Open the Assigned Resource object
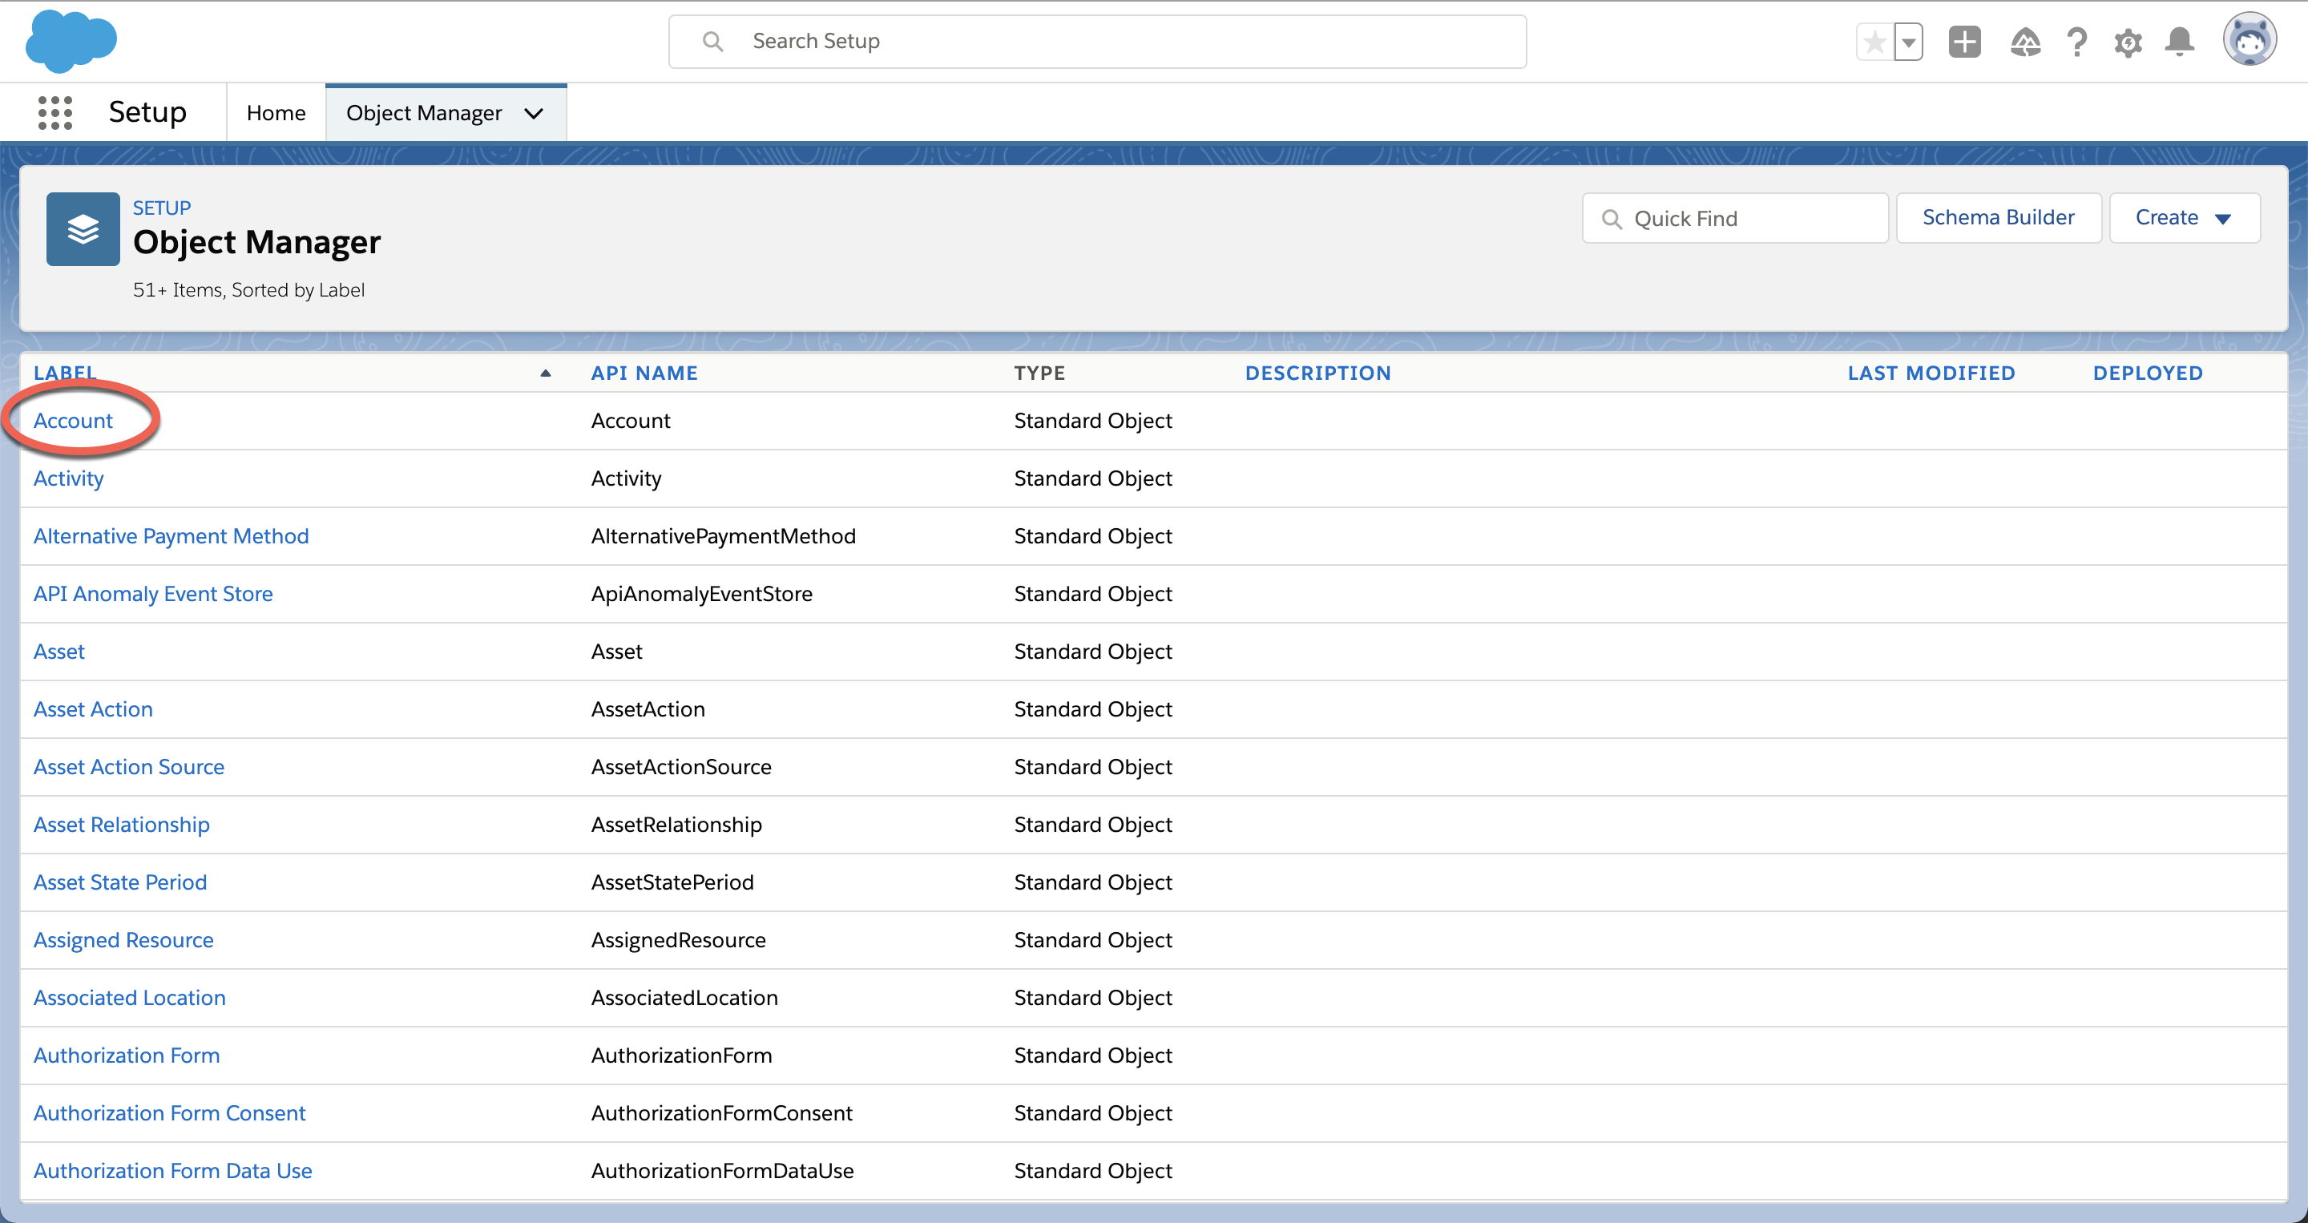The height and width of the screenshot is (1223, 2308). pos(123,940)
